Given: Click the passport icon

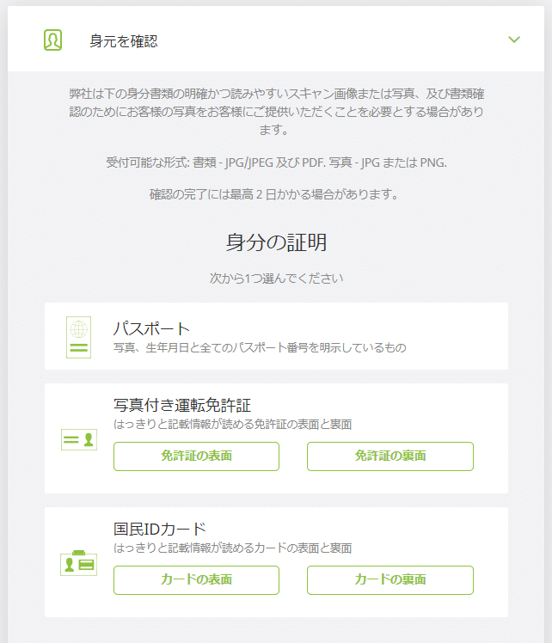Looking at the screenshot, I should (x=79, y=337).
